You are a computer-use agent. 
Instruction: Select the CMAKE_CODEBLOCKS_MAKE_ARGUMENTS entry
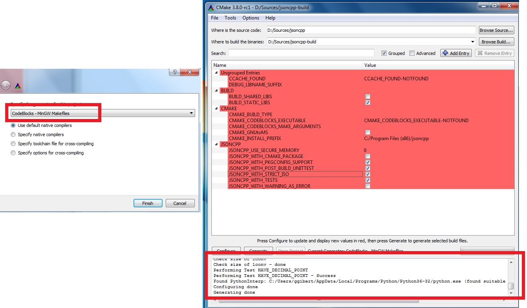click(275, 127)
